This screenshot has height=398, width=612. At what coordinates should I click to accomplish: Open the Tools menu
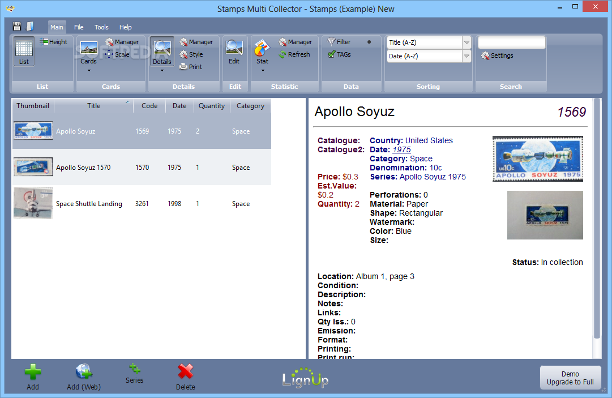[101, 27]
